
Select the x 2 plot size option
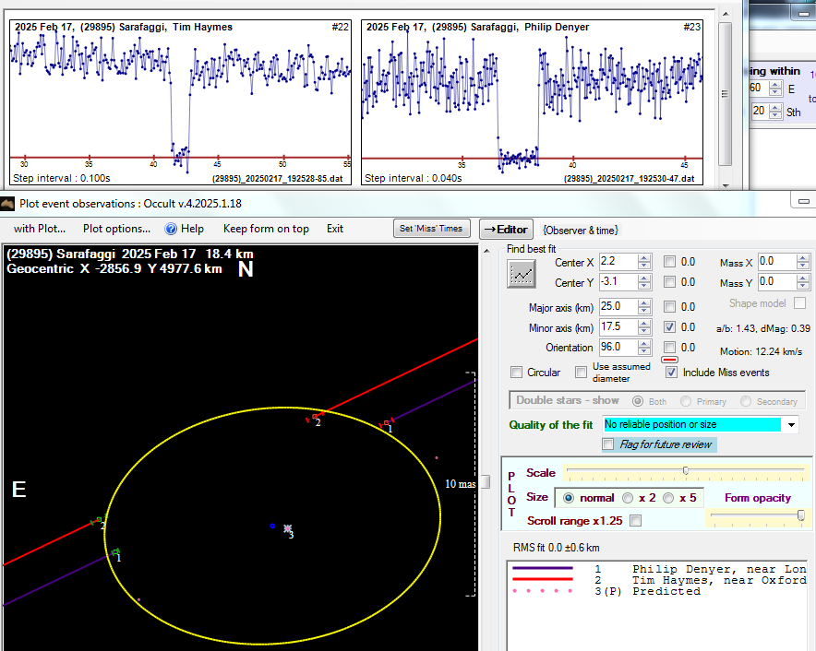point(628,498)
